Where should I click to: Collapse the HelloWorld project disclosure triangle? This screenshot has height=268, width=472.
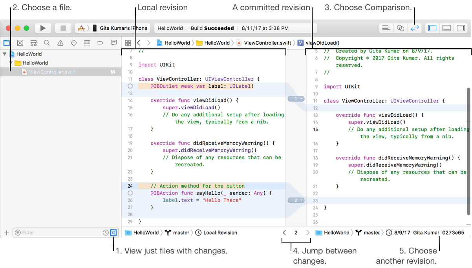tap(4, 54)
